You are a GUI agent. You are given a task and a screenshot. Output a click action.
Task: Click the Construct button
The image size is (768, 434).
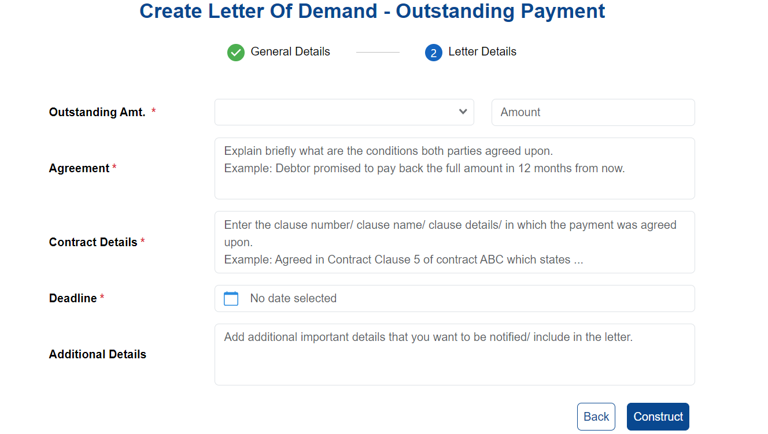click(x=658, y=417)
